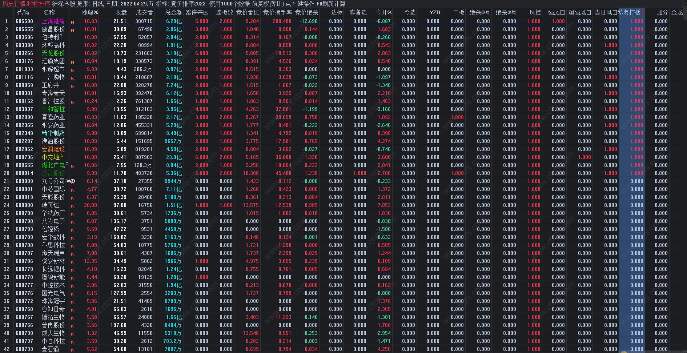Click the 竞价量比 column header
This screenshot has width=687, height=353.
[x=248, y=12]
